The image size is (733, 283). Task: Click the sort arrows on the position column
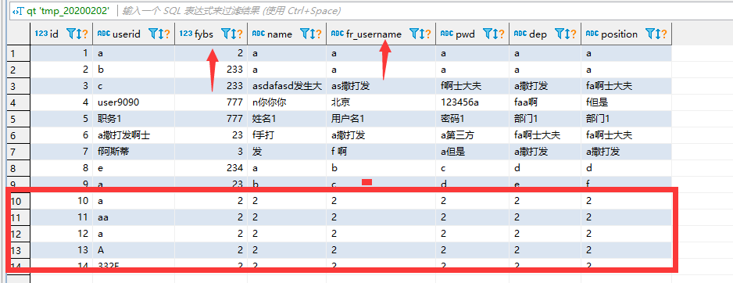tap(657, 34)
